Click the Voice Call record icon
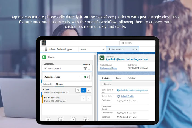192x128 pixels. [102, 58]
